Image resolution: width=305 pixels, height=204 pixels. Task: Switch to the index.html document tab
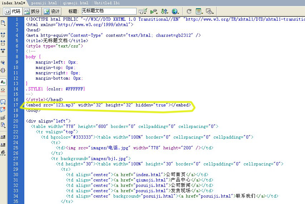[x=14, y=3]
